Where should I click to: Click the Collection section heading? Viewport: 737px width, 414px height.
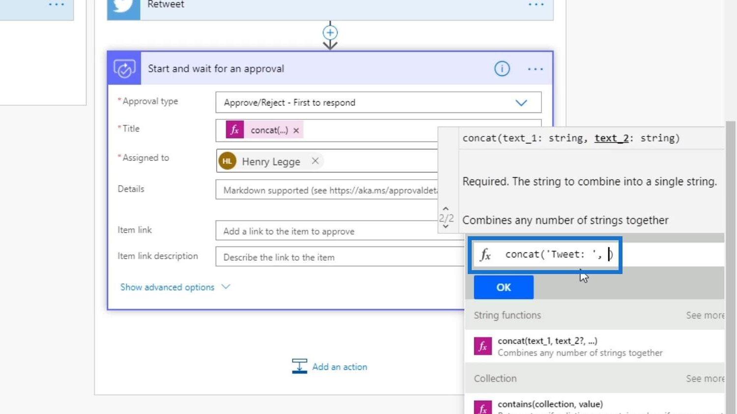tap(495, 379)
